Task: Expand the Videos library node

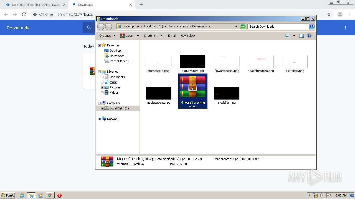Action: click(x=102, y=93)
